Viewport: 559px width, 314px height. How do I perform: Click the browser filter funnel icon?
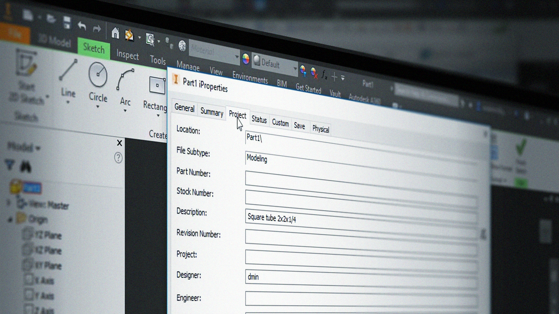pos(10,164)
